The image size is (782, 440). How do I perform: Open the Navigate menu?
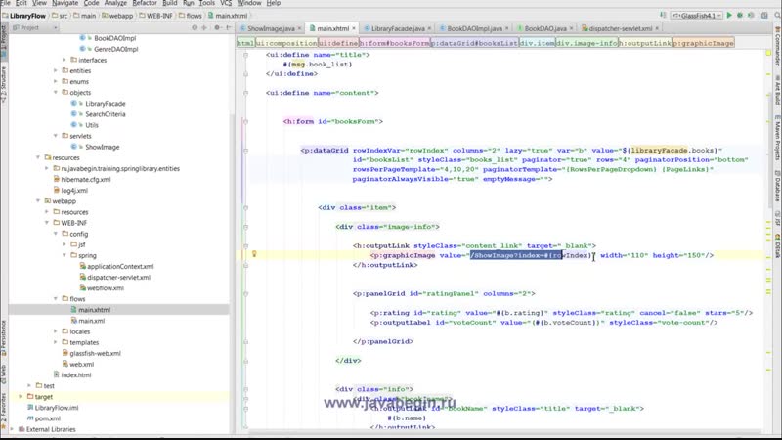[x=65, y=3]
